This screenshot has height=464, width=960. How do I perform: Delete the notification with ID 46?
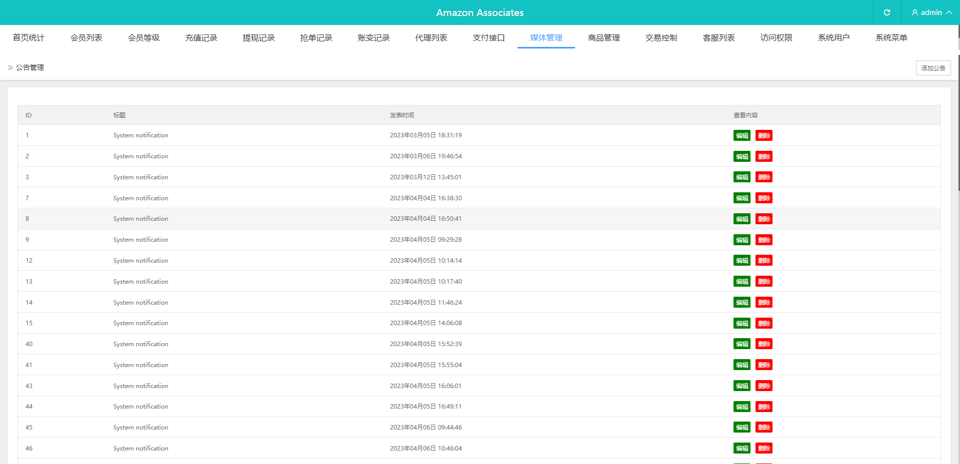pos(763,449)
